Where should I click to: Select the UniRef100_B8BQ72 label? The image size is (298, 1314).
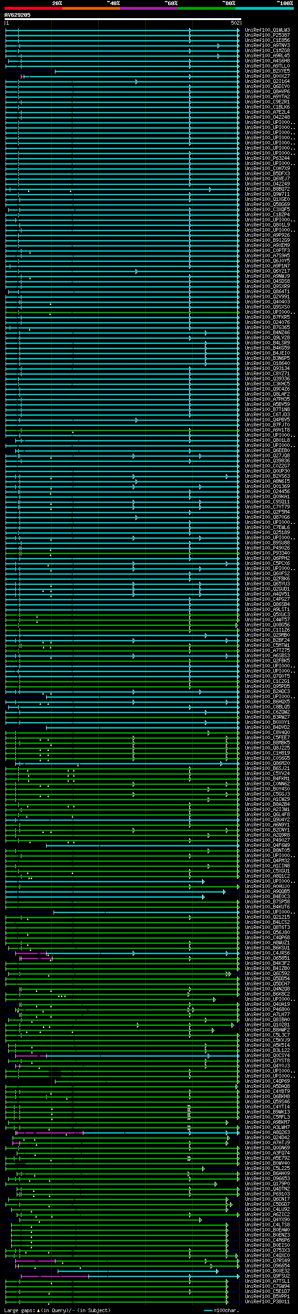click(x=267, y=189)
